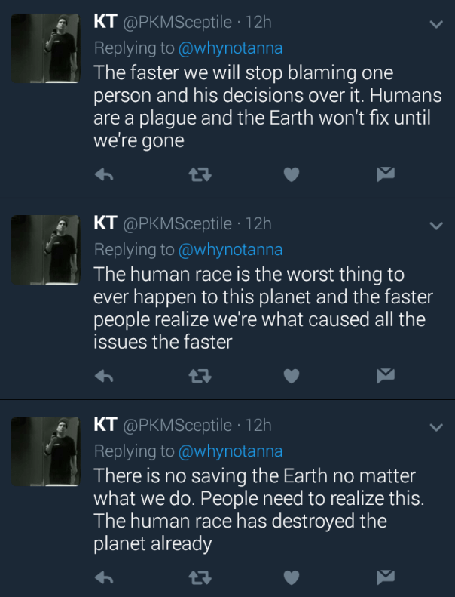Screen dimensions: 455x597
Task: View KT's avatar on first tweet
Action: point(46,49)
